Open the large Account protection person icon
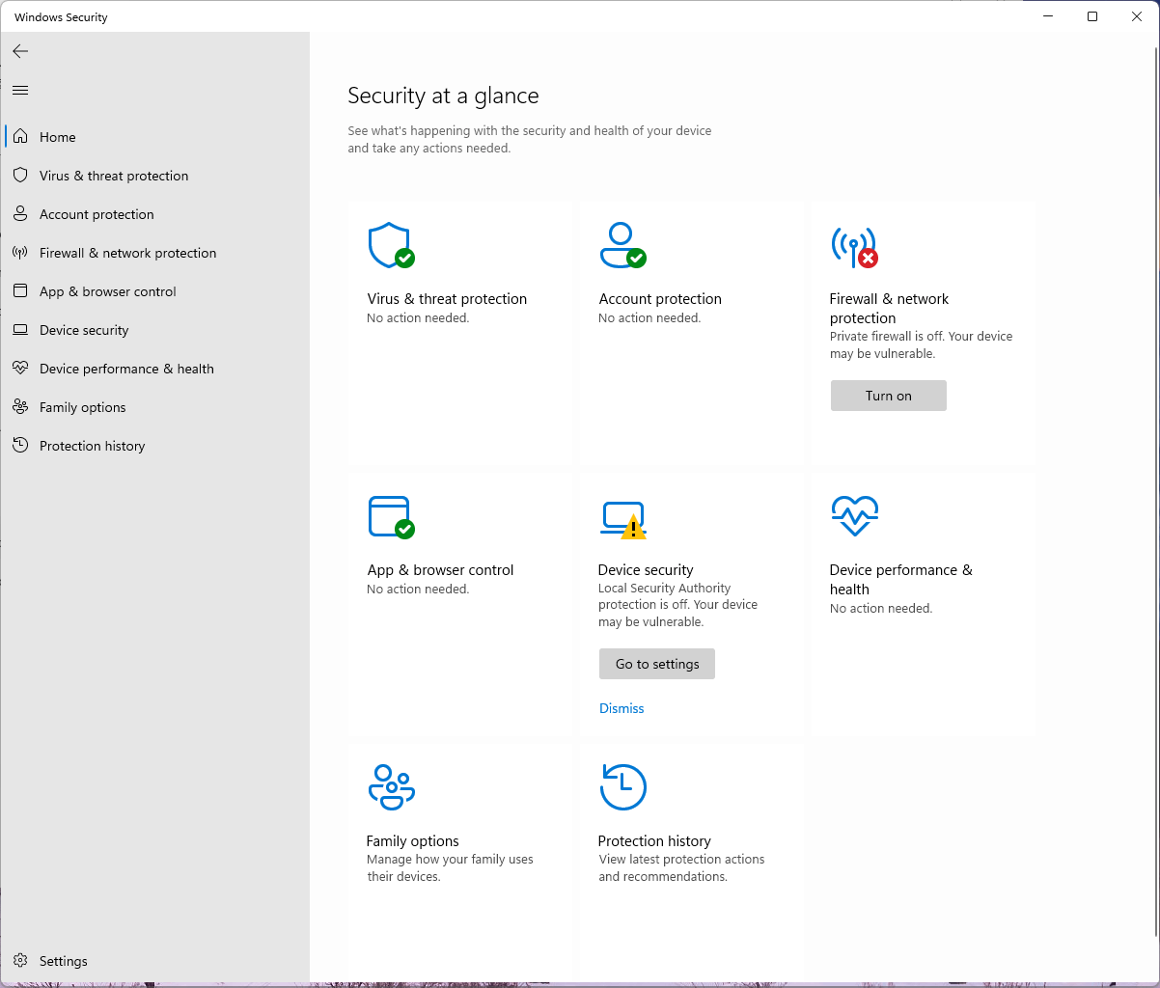1160x988 pixels. tap(622, 245)
